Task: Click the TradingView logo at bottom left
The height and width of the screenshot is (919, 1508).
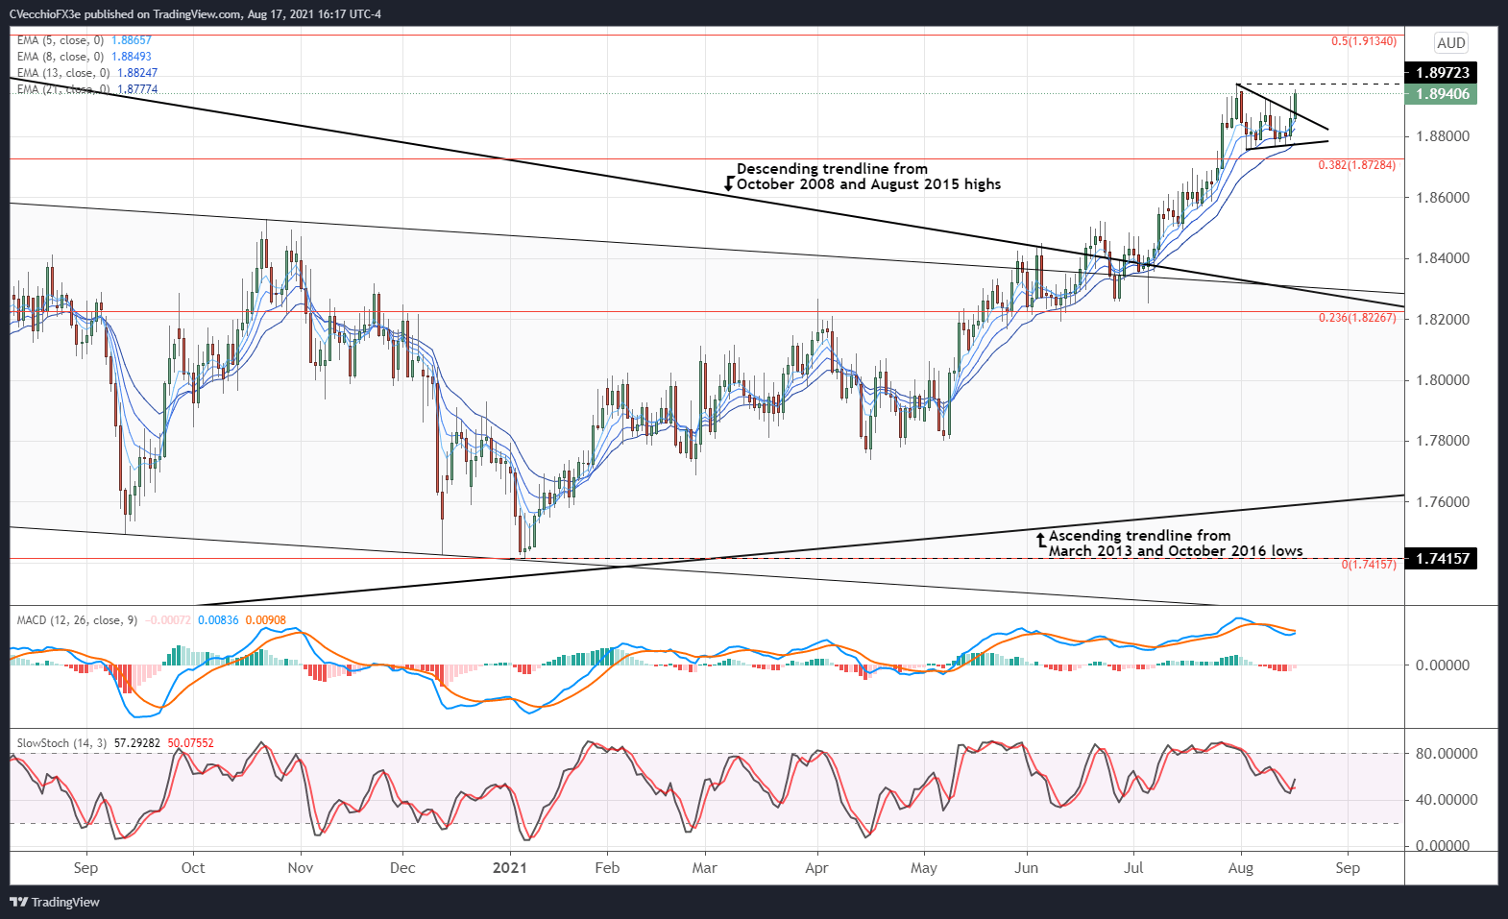Action: pyautogui.click(x=55, y=902)
